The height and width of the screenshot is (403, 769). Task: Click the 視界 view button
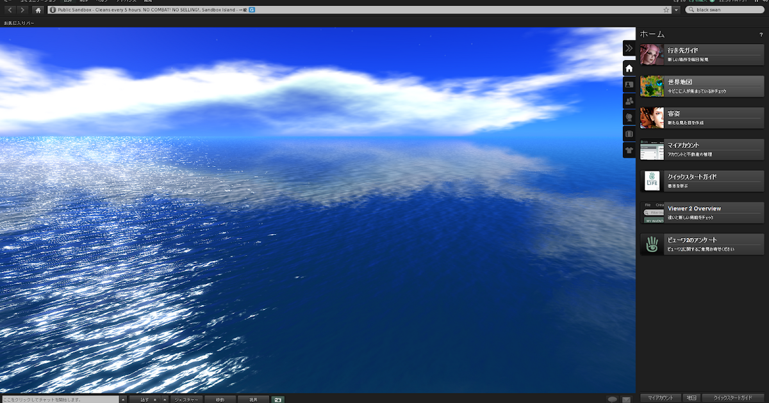point(253,399)
